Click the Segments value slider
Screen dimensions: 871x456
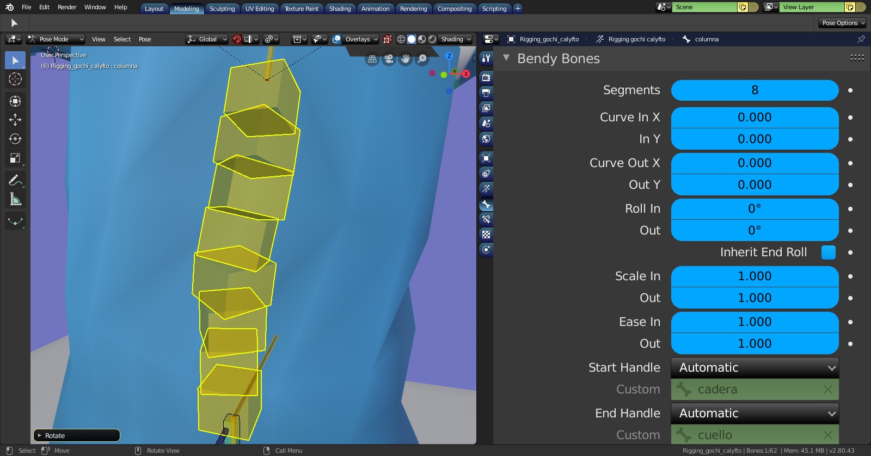coord(755,90)
